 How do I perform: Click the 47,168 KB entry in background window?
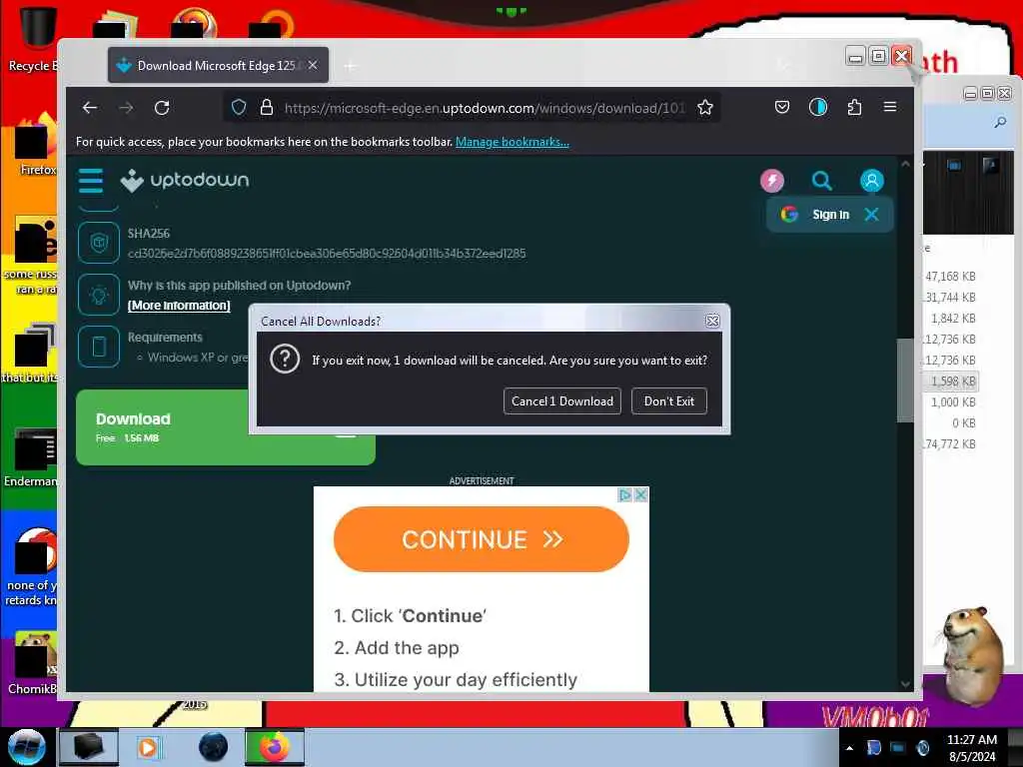[951, 276]
